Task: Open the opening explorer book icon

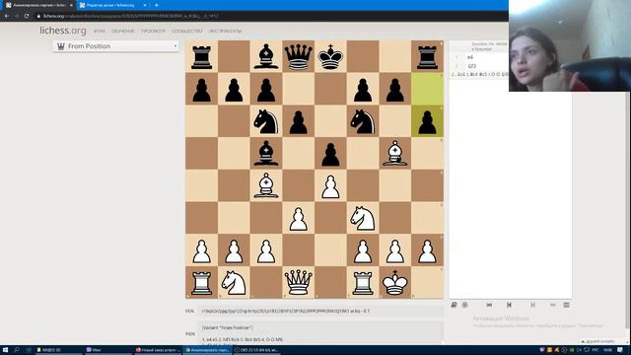Action: click(x=454, y=305)
